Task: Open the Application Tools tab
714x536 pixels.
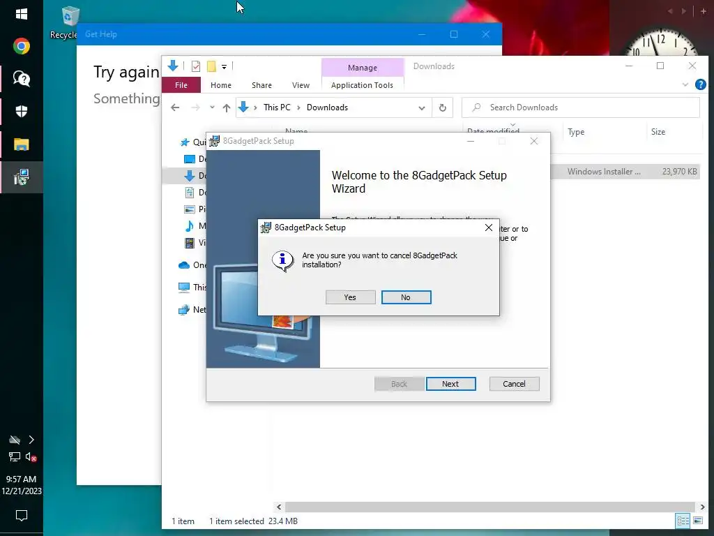Action: pyautogui.click(x=362, y=85)
